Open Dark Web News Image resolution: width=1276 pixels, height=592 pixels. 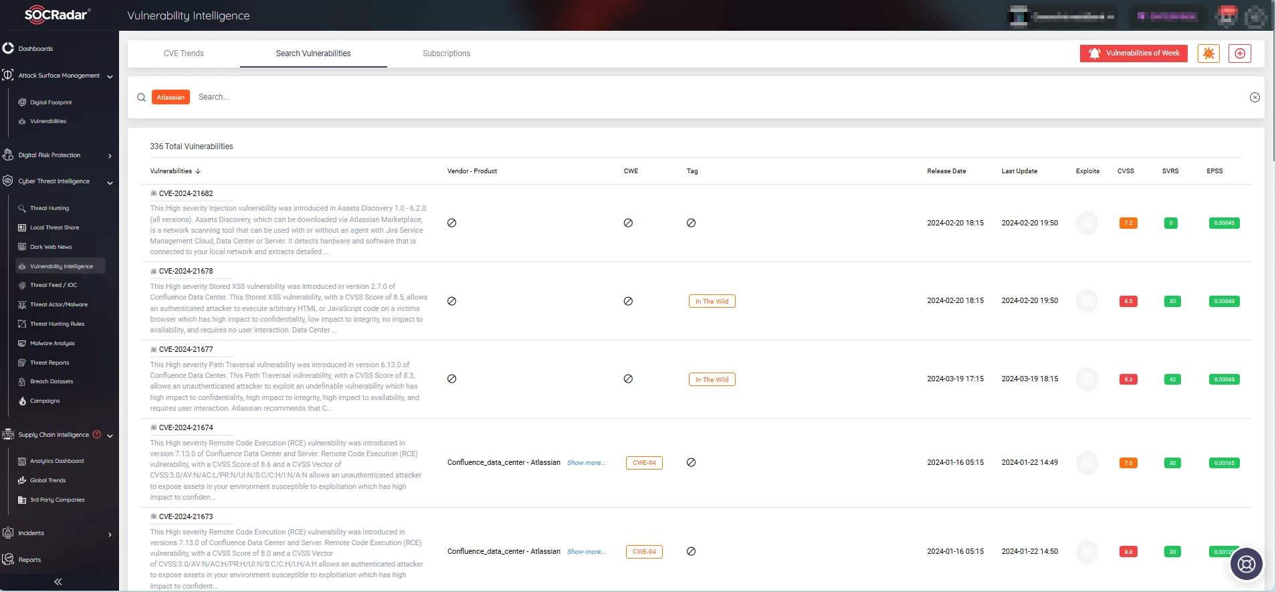tap(50, 247)
